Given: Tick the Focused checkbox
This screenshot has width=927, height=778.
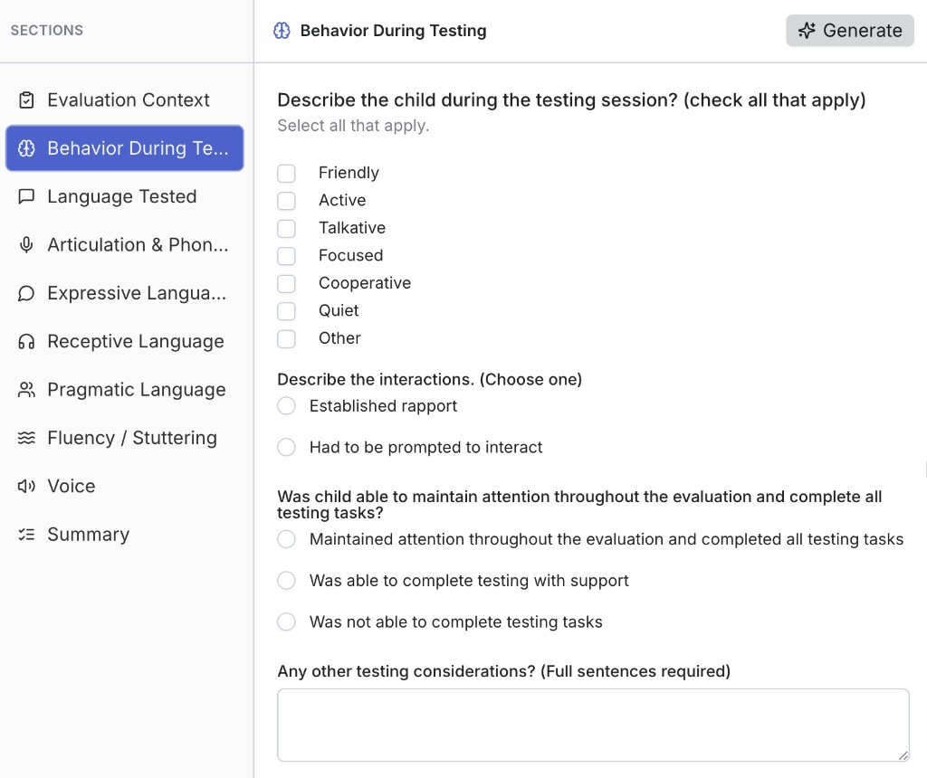Looking at the screenshot, I should pyautogui.click(x=287, y=256).
